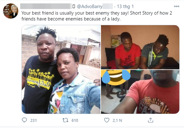
Task: Like the tweet with the heart icon
Action: click(107, 120)
